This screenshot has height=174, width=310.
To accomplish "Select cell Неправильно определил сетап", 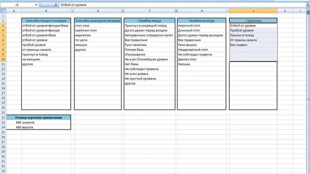I will tap(150, 35).
